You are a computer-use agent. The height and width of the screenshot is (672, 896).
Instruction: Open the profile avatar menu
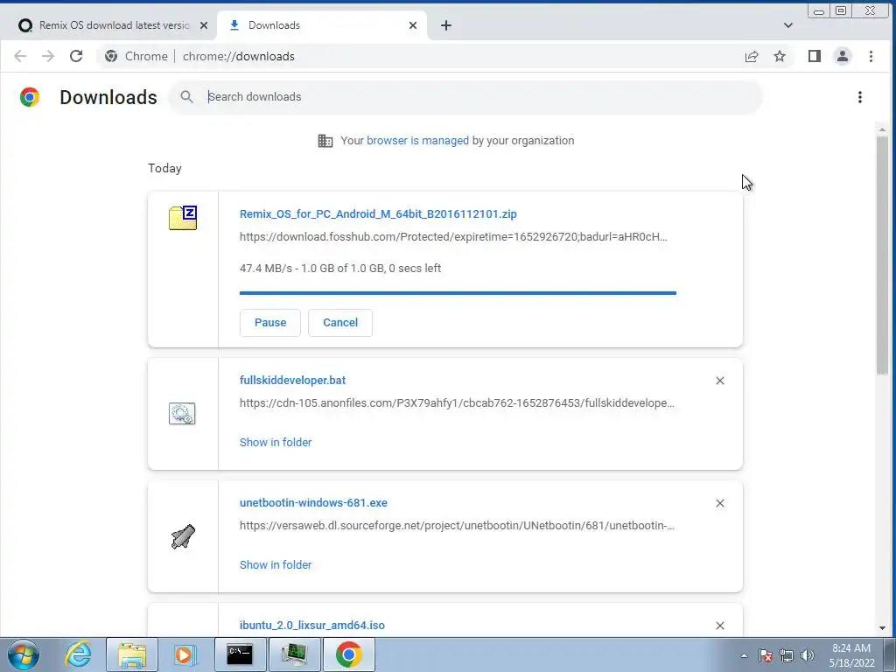[843, 56]
